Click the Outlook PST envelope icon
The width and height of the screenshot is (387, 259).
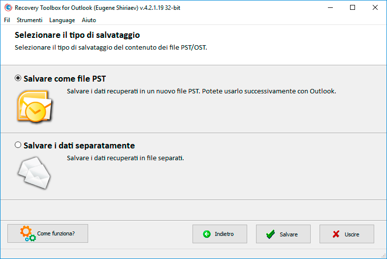(x=34, y=106)
